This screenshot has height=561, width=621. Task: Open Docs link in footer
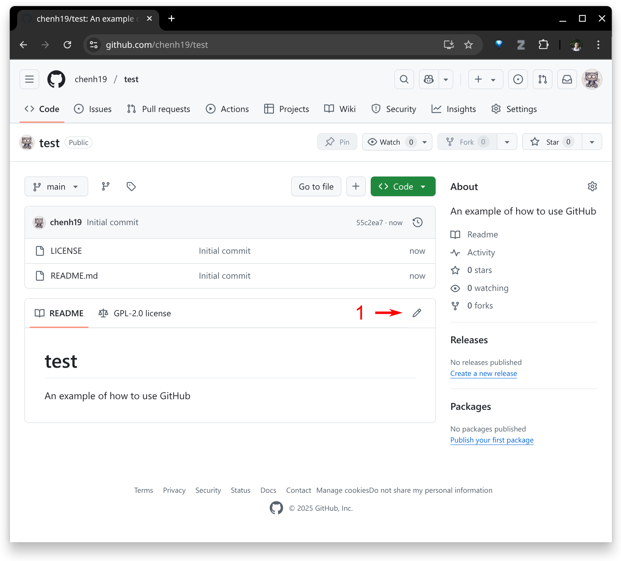tap(268, 490)
